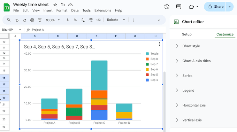Start a video call with camera icon

tap(191, 7)
